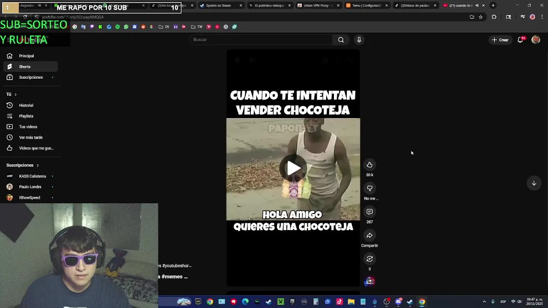Go to next Short with down arrow
This screenshot has width=548, height=308.
(534, 183)
